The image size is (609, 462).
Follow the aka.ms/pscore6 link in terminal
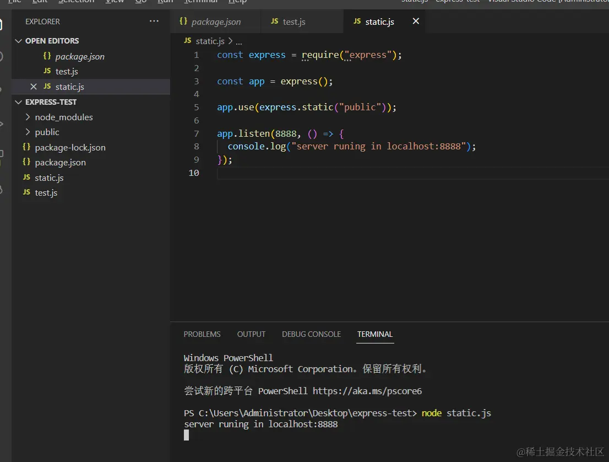coord(367,391)
